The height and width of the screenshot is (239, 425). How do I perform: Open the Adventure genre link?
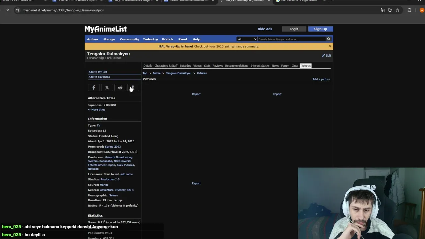[107, 190]
